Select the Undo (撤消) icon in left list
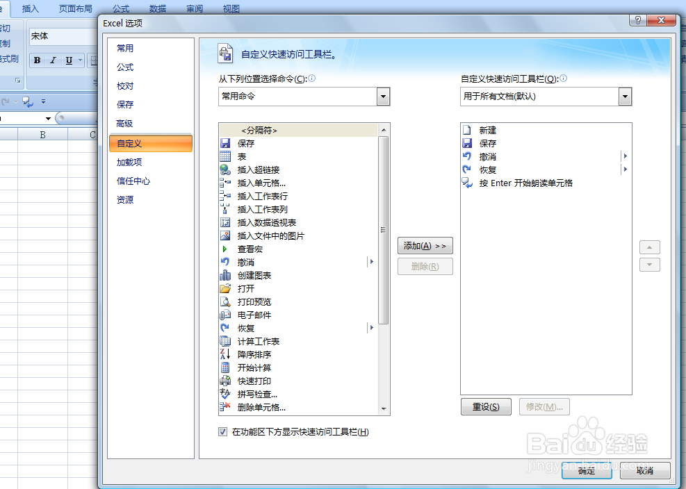Image resolution: width=686 pixels, height=489 pixels. 225,262
